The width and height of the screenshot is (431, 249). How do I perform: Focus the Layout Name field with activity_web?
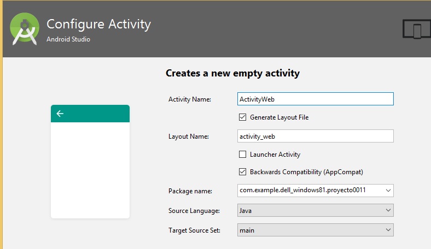(316, 136)
